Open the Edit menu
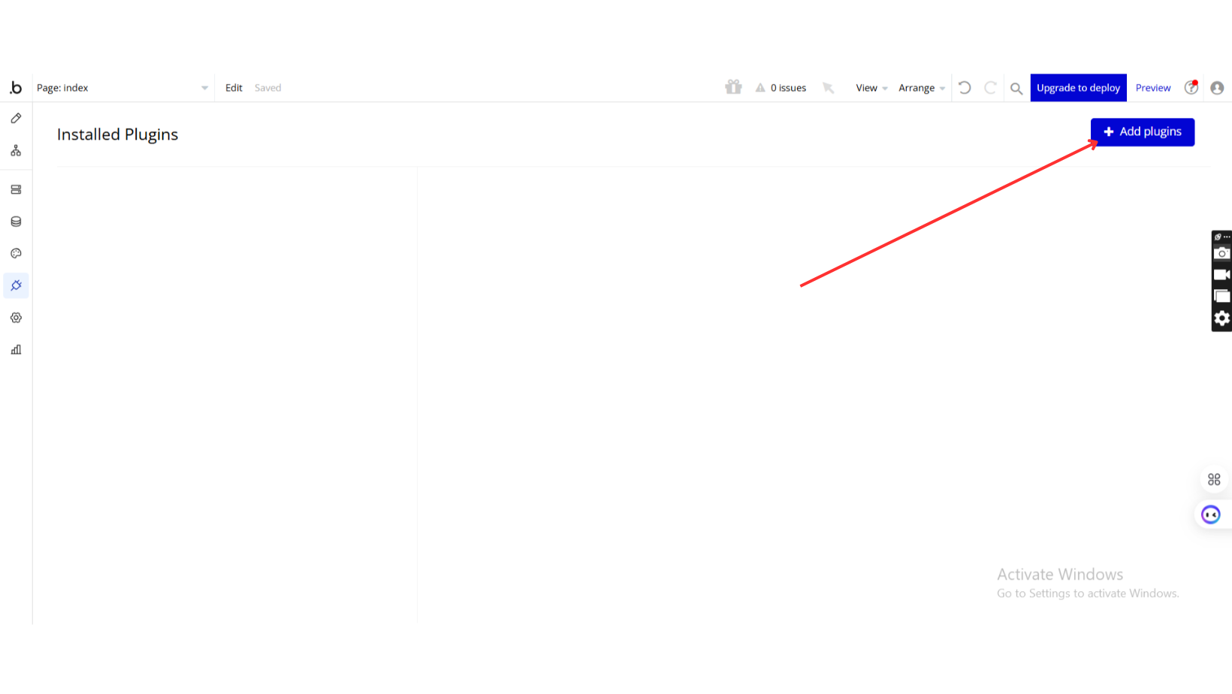This screenshot has height=694, width=1232. tap(234, 88)
